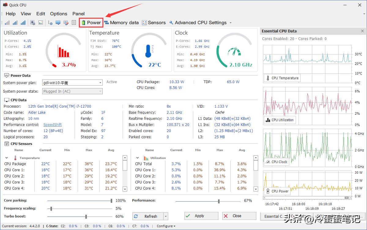Click the small bar-graph icon on toolbar
The image size is (367, 230).
(7, 22)
